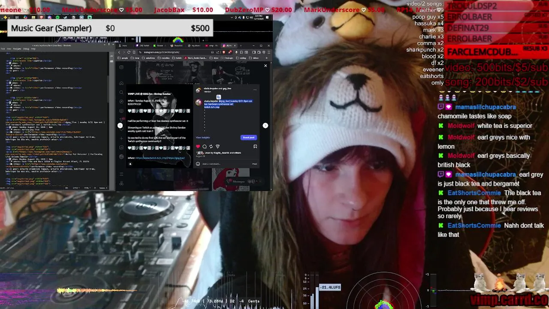Show the next post with right arrow
549x309 pixels.
pyautogui.click(x=265, y=125)
